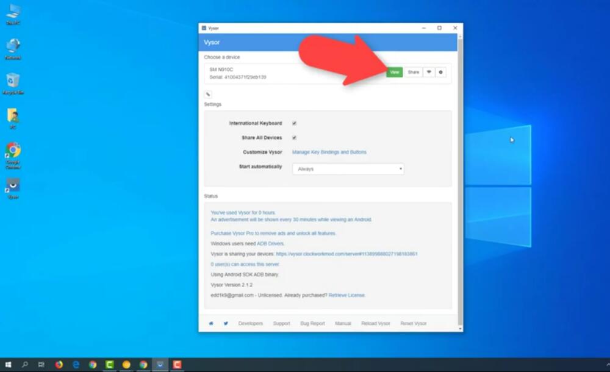The image size is (610, 372).
Task: Click Vysor icon on taskbar
Action: [x=160, y=365]
